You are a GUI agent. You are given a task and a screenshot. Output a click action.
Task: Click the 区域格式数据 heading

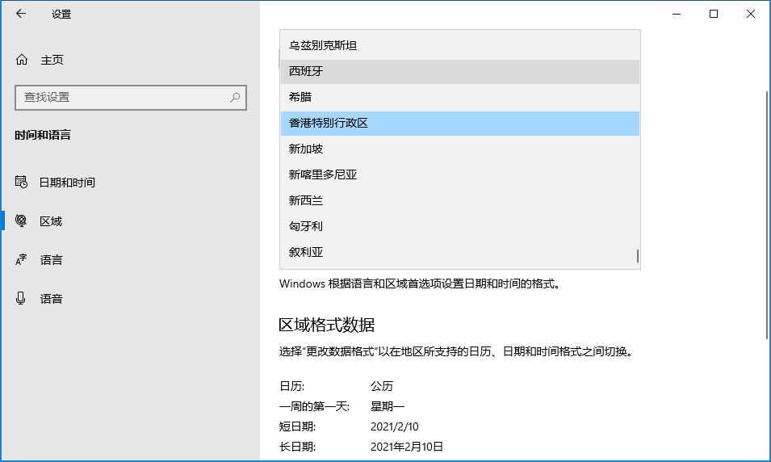click(x=326, y=325)
